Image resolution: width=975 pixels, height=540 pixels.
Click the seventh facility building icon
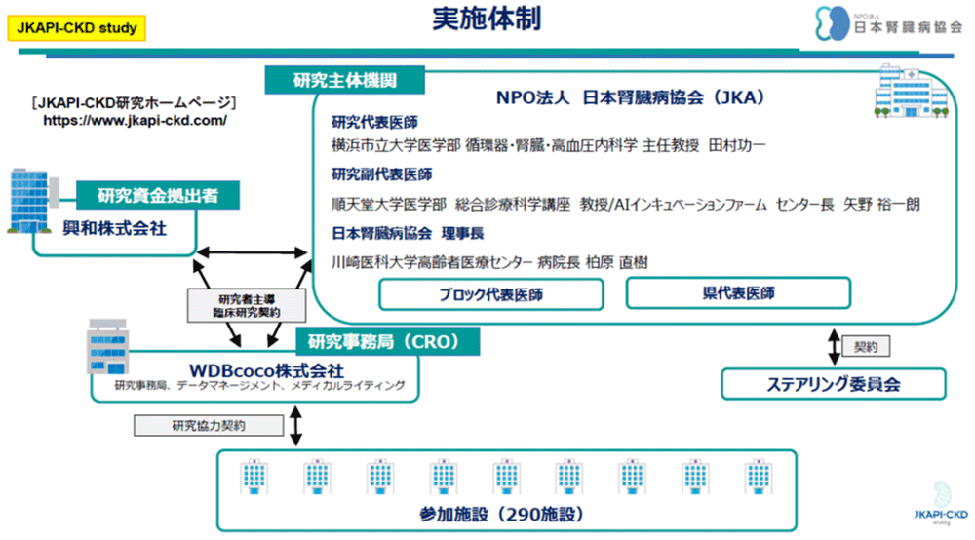633,478
